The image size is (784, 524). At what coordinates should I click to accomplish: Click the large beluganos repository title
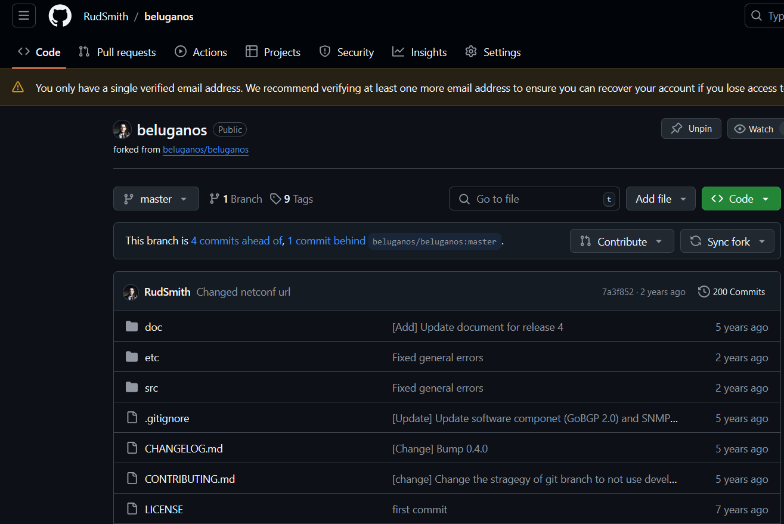(172, 130)
